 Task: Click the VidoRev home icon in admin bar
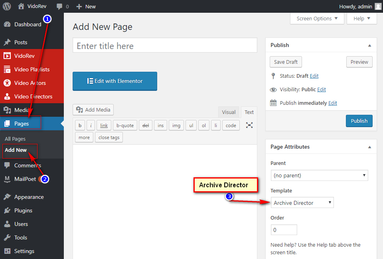[x=21, y=6]
